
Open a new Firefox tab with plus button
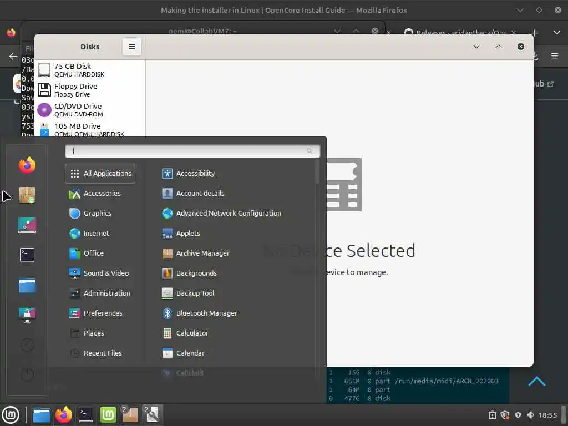coord(534,33)
